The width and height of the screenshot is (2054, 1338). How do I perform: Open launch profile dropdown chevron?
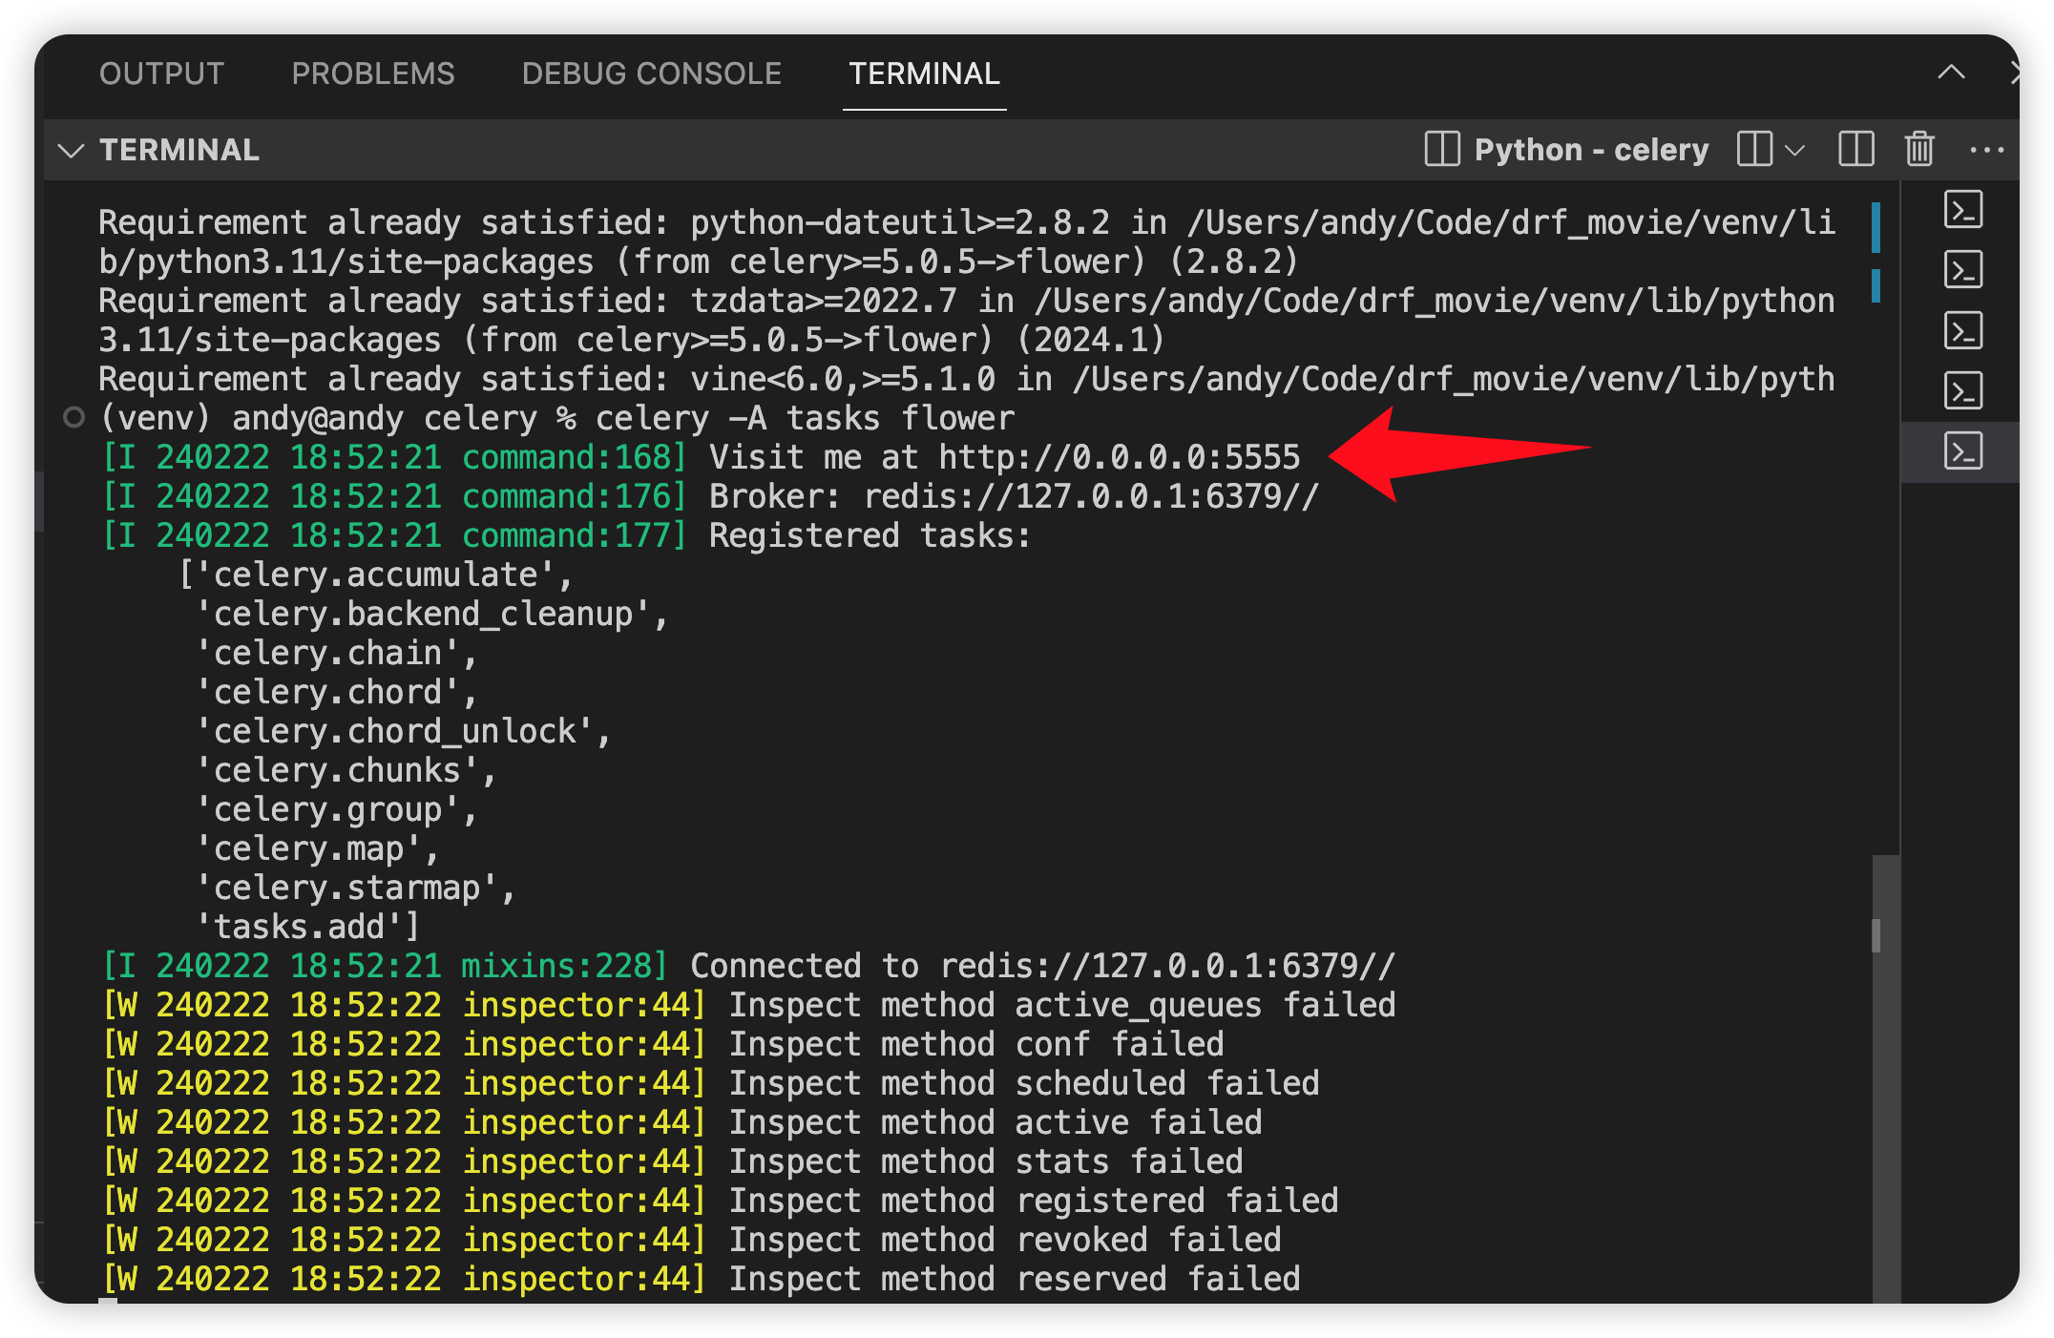pos(1794,150)
